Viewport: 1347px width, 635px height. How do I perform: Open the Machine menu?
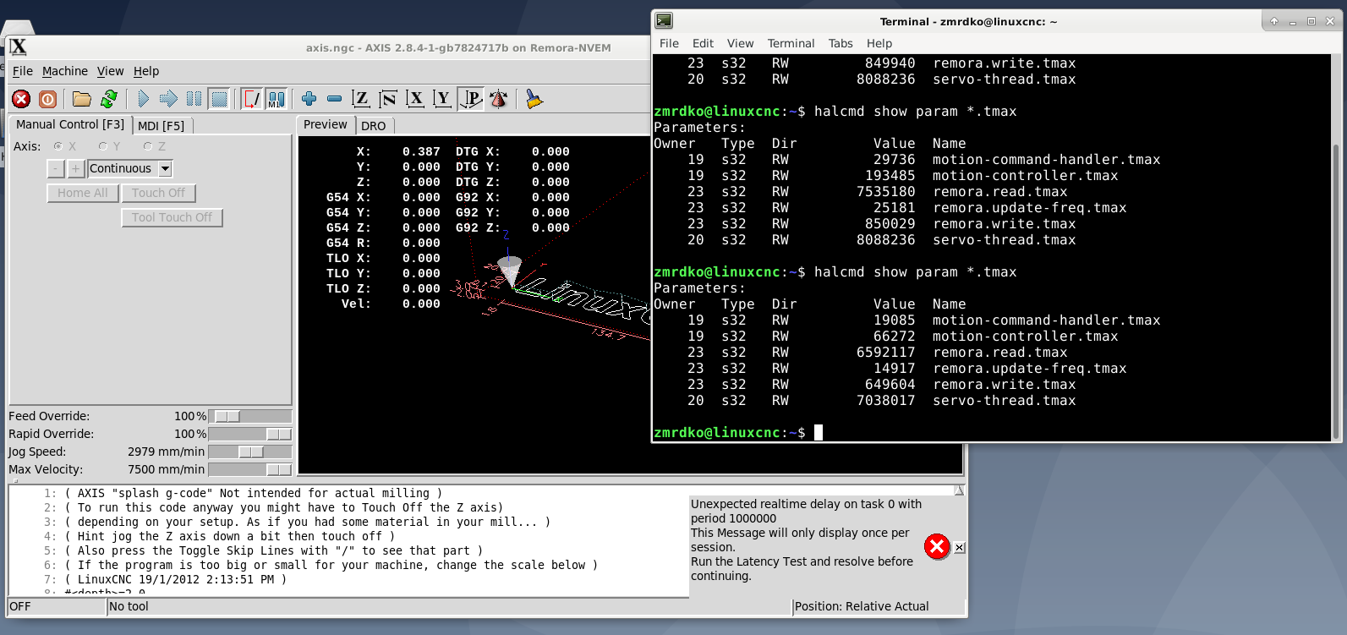point(65,71)
